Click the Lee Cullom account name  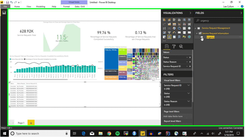coord(229,7)
